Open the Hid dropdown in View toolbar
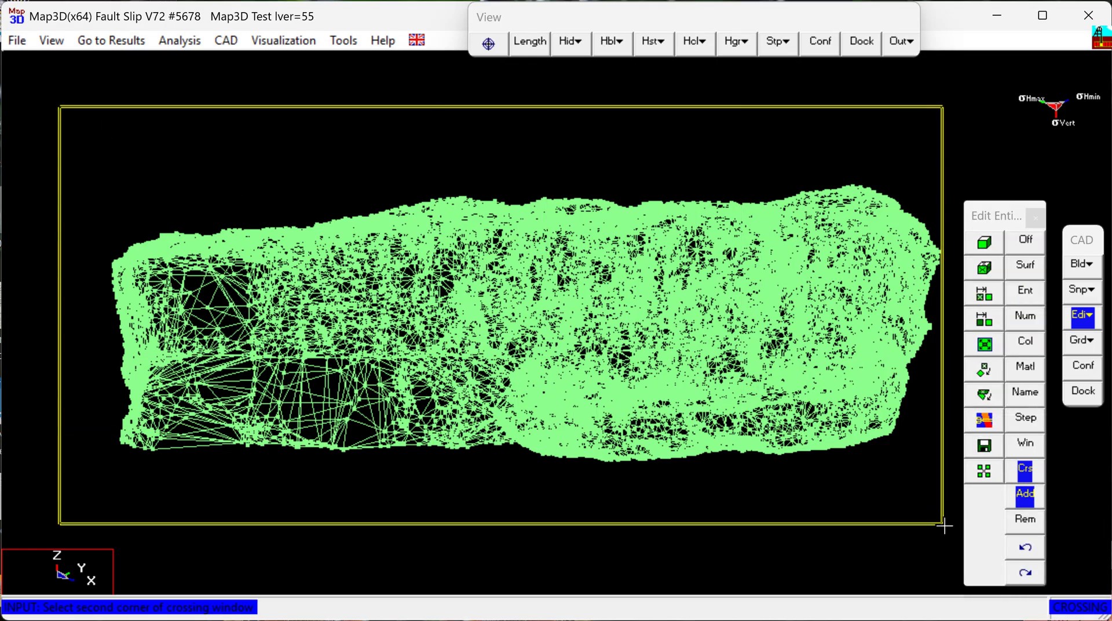The width and height of the screenshot is (1112, 621). [570, 41]
